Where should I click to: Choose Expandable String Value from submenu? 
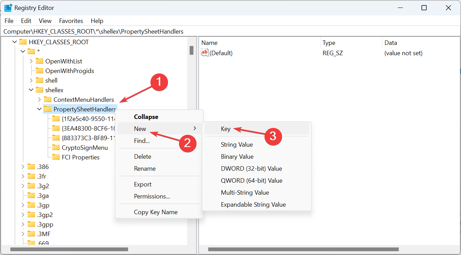click(x=257, y=205)
